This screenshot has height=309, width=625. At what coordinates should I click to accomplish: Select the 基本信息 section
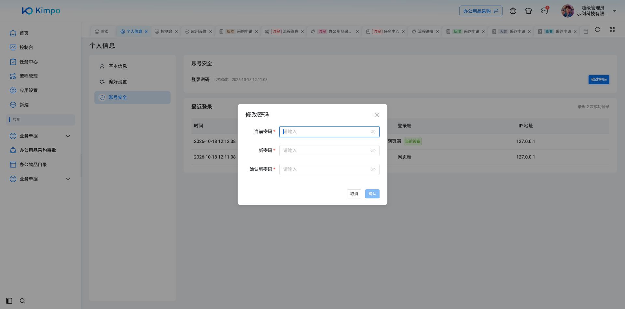coord(132,66)
